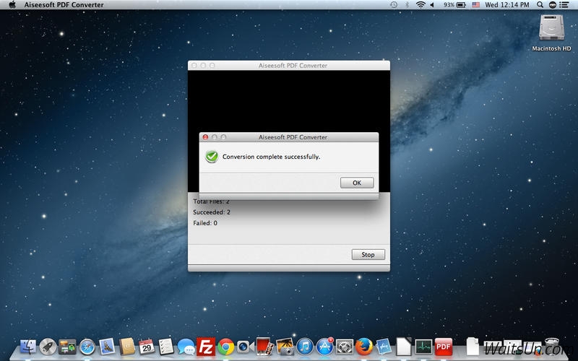
Task: Click the green checkmark success icon
Action: [x=212, y=157]
